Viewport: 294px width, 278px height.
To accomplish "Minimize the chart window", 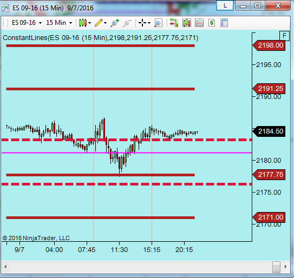I will pyautogui.click(x=243, y=5).
